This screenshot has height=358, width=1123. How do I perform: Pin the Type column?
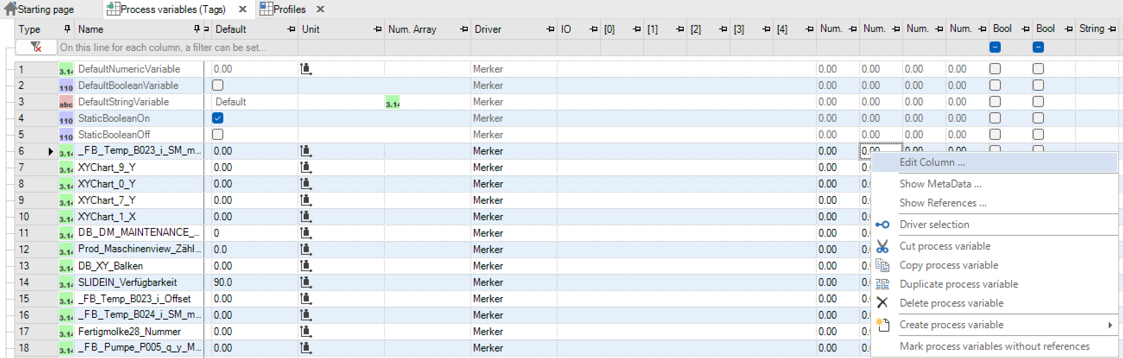(x=67, y=29)
